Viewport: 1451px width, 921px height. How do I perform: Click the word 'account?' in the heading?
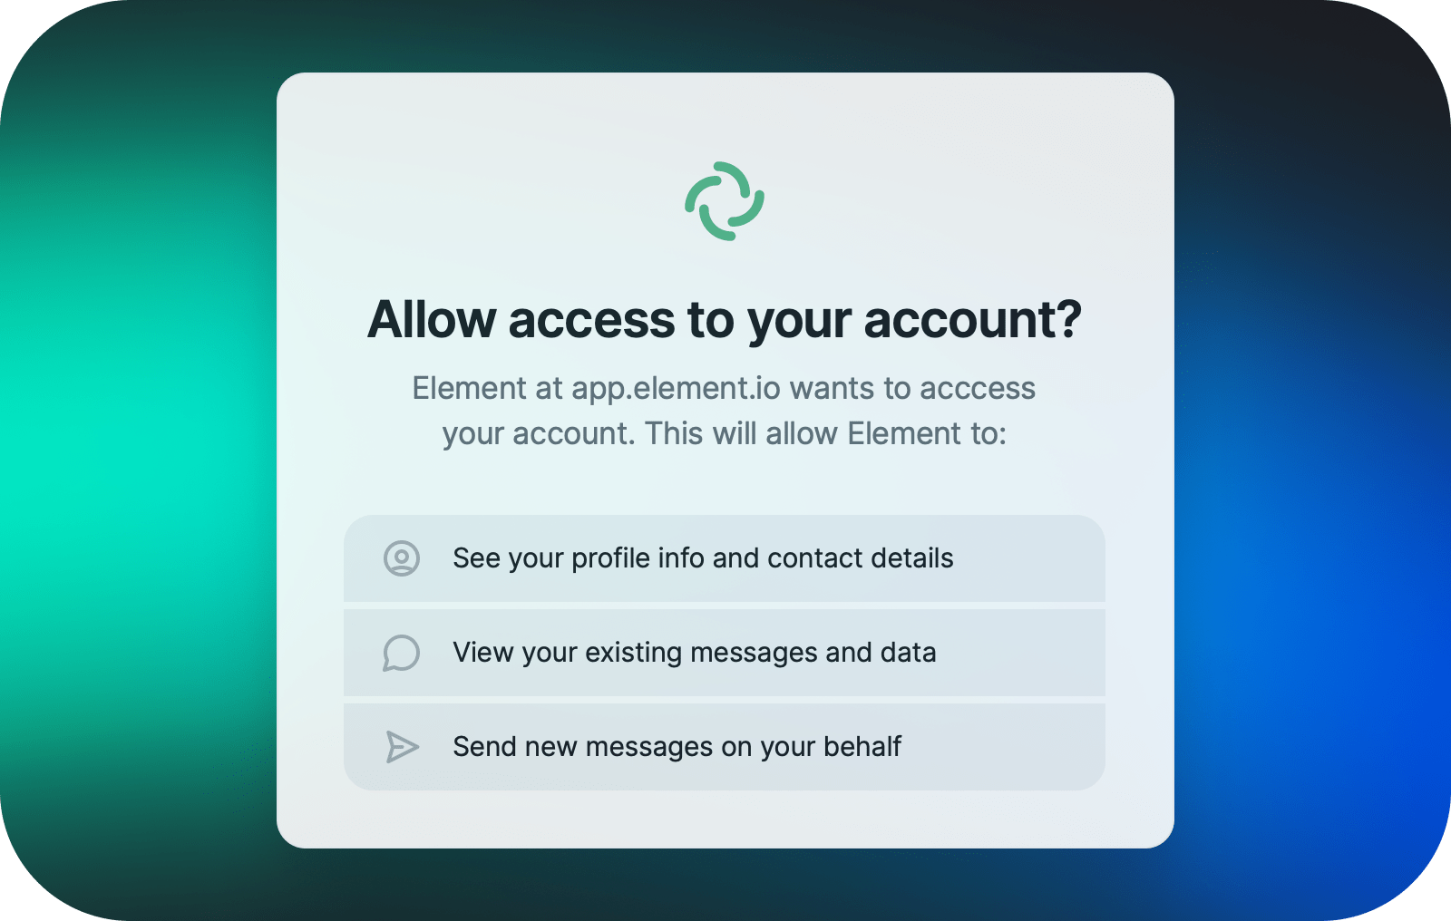[x=973, y=320]
